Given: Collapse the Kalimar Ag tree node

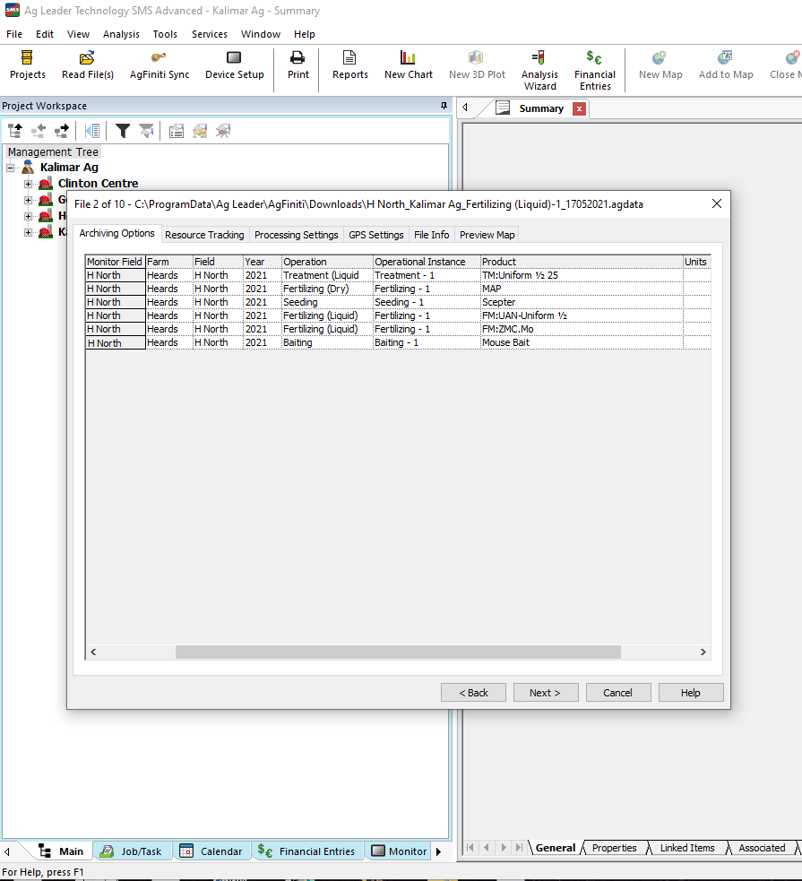Looking at the screenshot, I should [x=11, y=168].
